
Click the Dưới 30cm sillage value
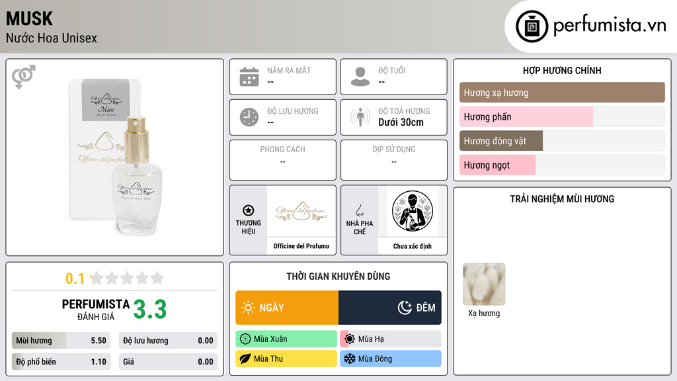[x=401, y=122]
